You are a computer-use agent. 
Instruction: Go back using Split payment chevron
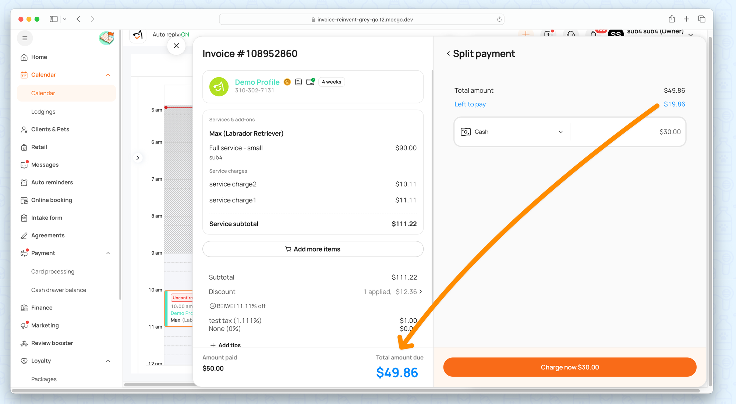(x=448, y=54)
